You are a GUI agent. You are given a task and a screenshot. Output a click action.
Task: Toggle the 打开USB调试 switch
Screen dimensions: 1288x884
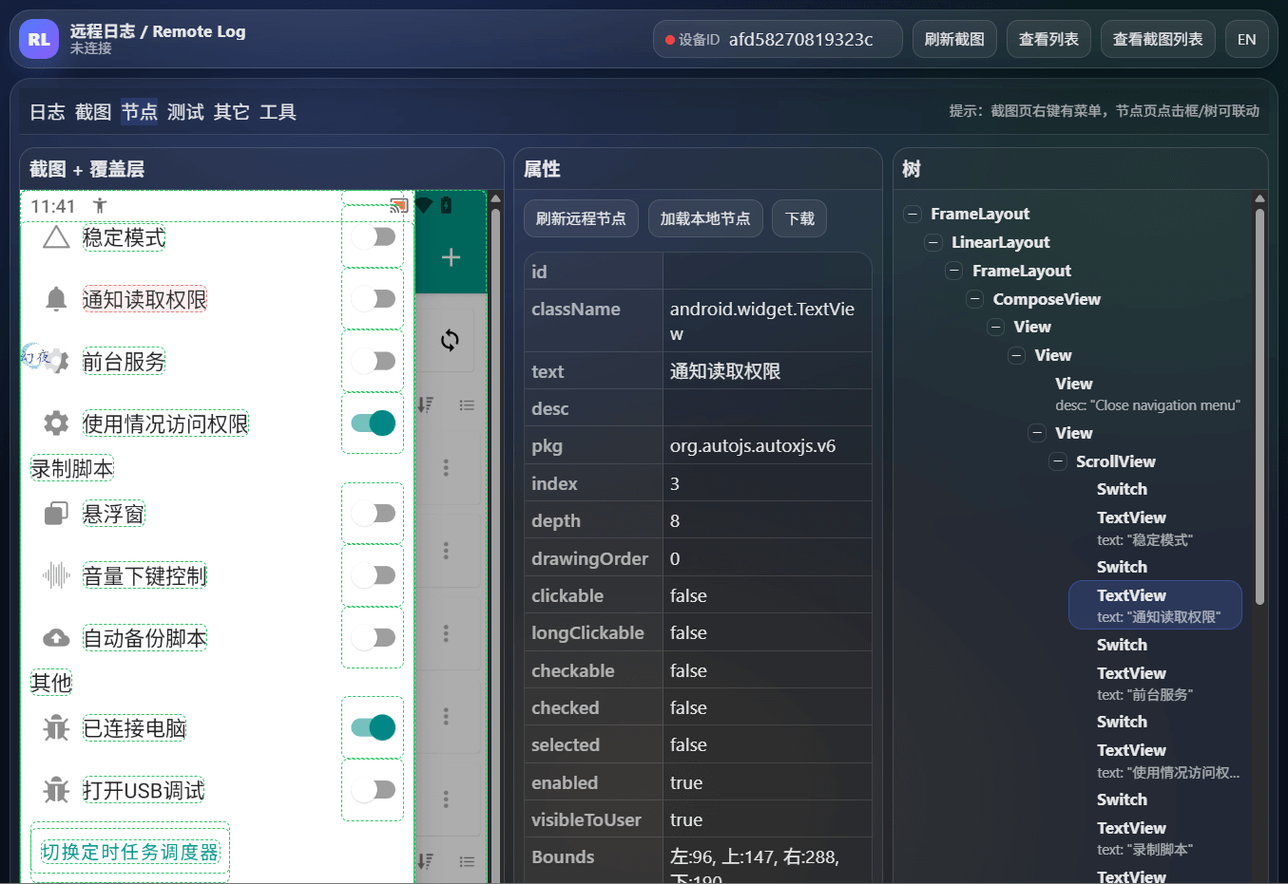(x=374, y=790)
